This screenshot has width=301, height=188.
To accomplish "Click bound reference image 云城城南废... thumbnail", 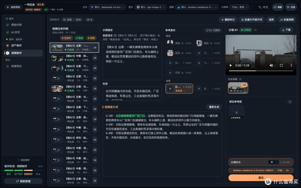I will (x=237, y=112).
